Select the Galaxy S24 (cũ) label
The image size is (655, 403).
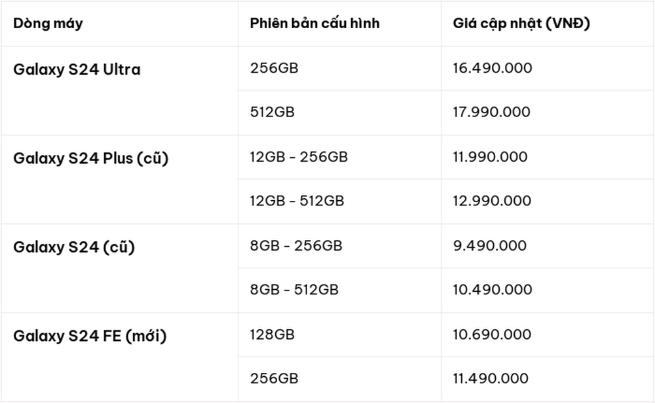coord(74,247)
